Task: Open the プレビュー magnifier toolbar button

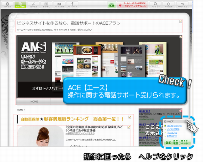Action: 156,5
